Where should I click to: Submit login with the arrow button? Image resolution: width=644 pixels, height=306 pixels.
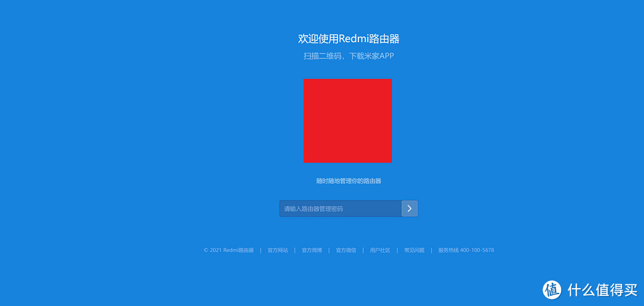(x=410, y=208)
